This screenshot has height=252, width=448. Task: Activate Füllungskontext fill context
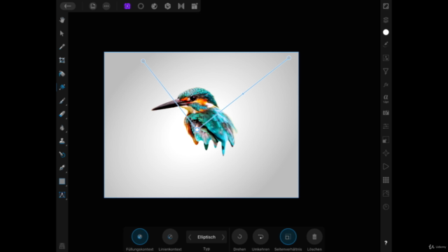(140, 237)
